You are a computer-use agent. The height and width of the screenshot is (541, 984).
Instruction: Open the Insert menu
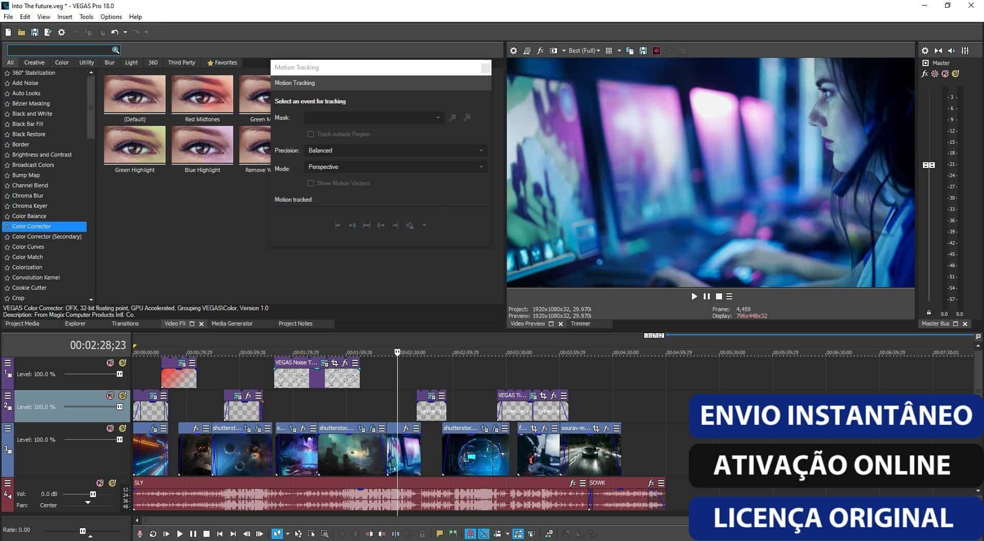(65, 17)
